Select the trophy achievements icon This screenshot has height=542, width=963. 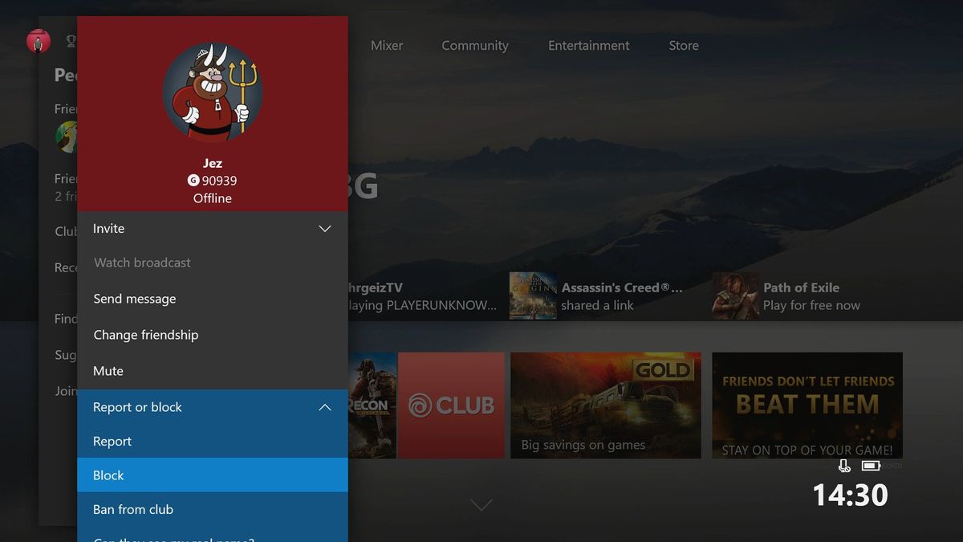[x=71, y=41]
